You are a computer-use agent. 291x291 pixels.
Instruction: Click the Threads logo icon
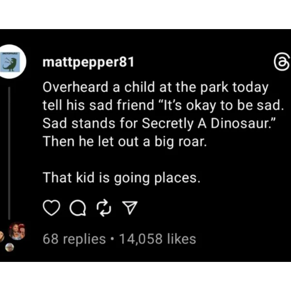pyautogui.click(x=282, y=62)
